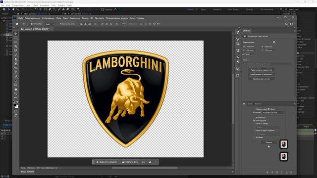
Task: Toggle the Автовыбор checkbox
Action: [32, 24]
